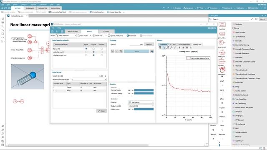Image resolution: width=267 pixels, height=150 pixels.
Task: Click the Model info icon
Action: coord(93,36)
